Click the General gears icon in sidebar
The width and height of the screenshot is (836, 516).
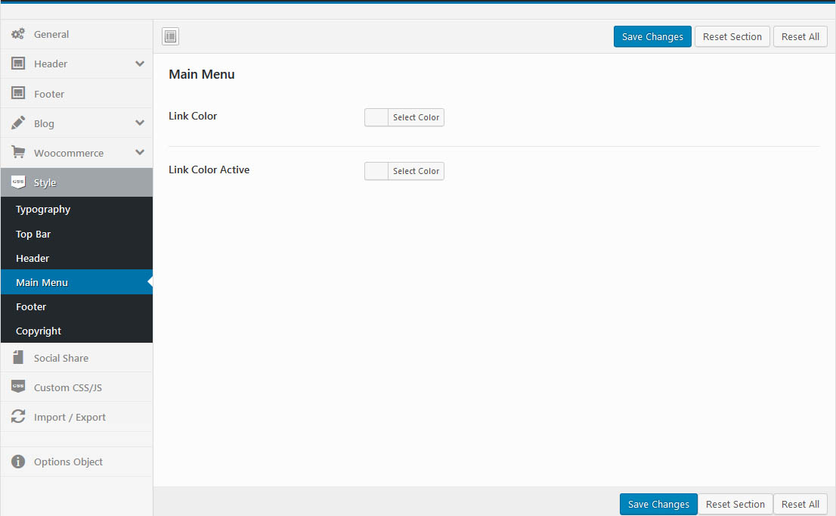pos(18,34)
